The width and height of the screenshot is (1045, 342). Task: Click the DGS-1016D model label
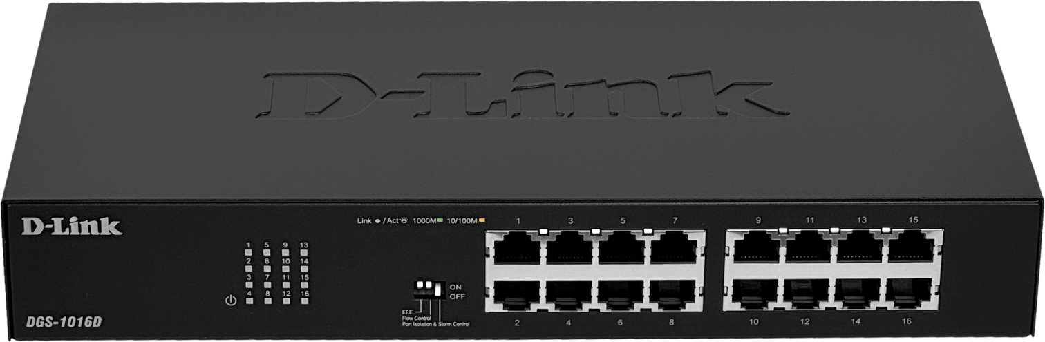(64, 321)
